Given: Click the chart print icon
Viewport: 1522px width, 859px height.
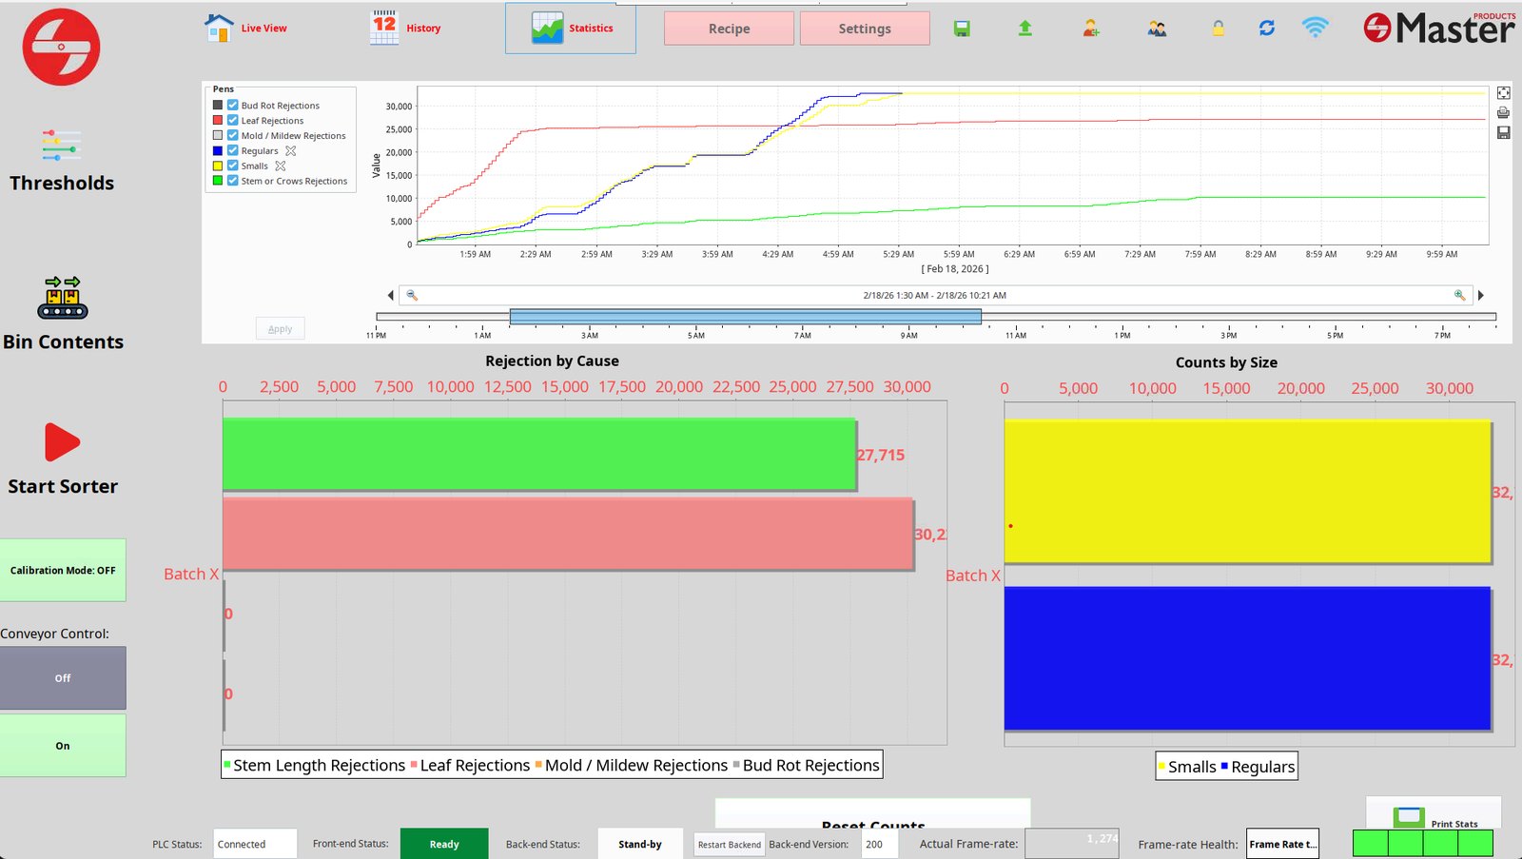Looking at the screenshot, I should (1503, 112).
